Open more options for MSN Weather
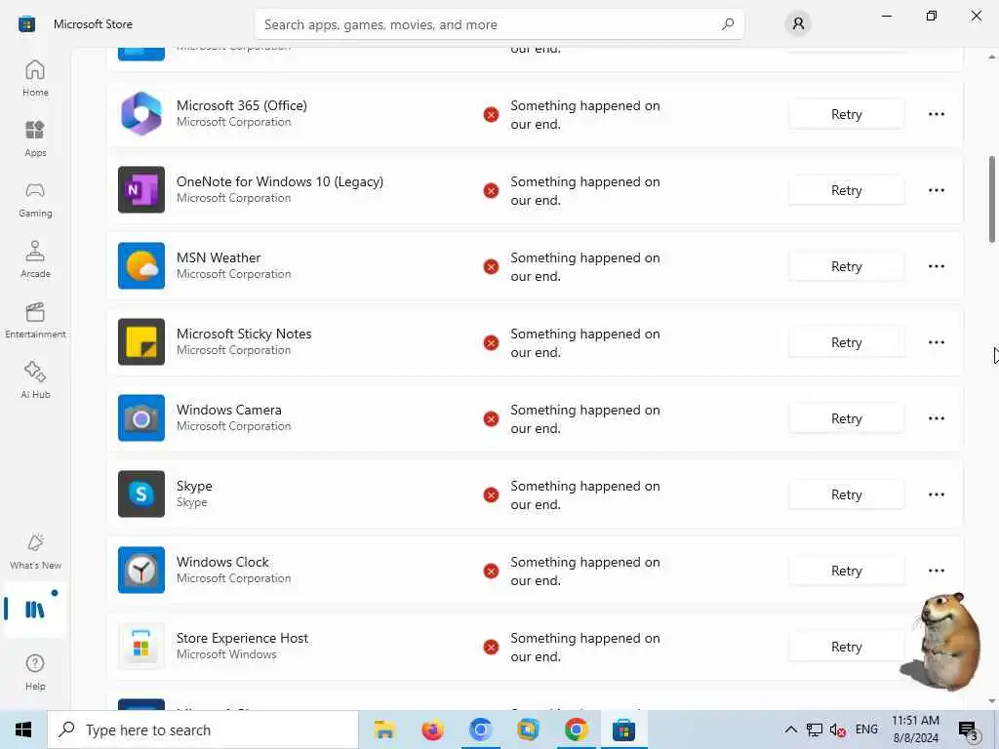 coord(936,266)
